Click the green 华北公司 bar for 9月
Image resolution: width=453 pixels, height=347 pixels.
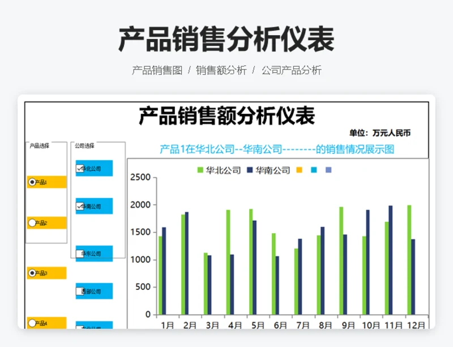point(341,260)
